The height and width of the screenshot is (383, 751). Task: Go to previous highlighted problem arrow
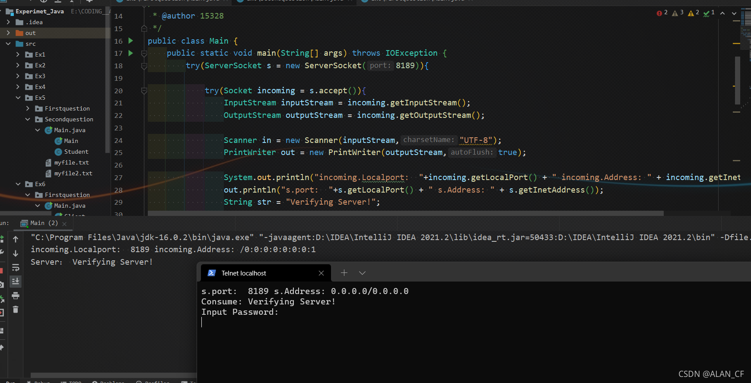click(722, 13)
